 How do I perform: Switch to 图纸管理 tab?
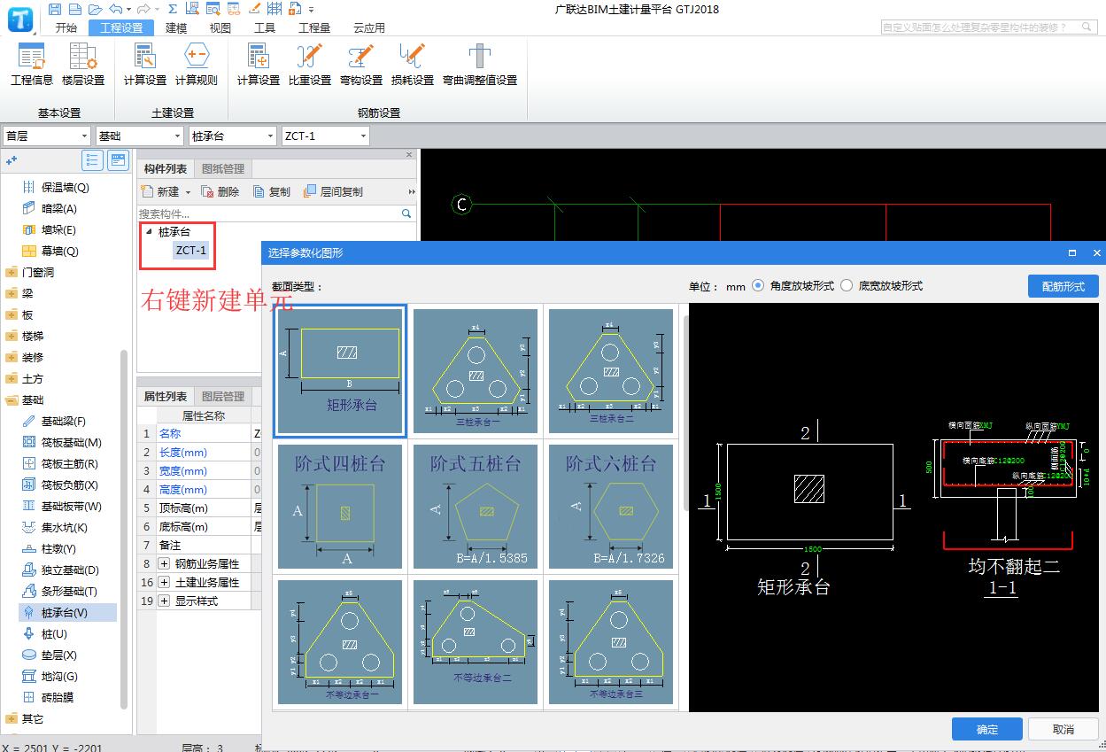point(223,168)
